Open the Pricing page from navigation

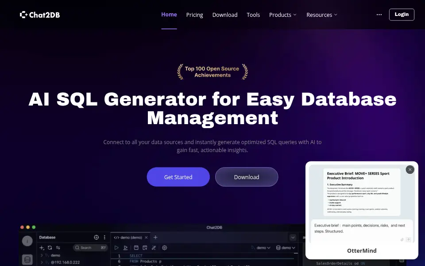coord(195,15)
